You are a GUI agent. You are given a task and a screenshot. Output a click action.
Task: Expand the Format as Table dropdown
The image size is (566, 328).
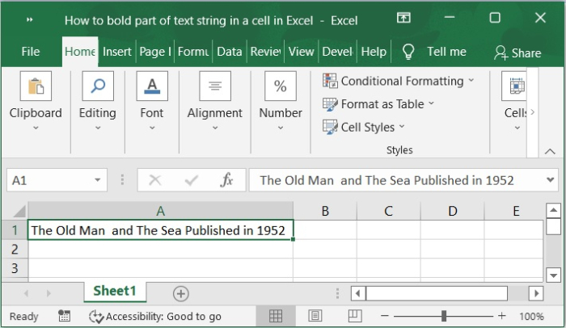pyautogui.click(x=431, y=103)
